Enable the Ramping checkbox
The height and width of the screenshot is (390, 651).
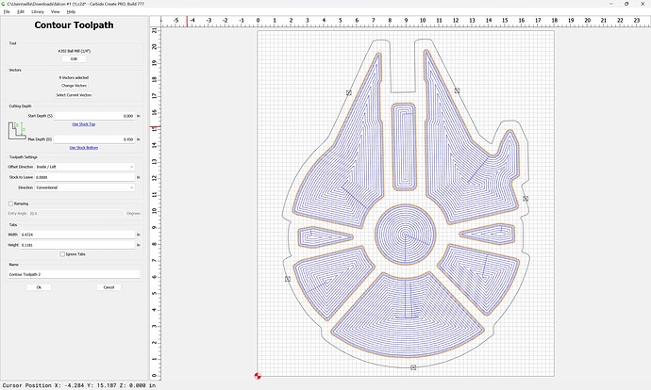[11, 203]
